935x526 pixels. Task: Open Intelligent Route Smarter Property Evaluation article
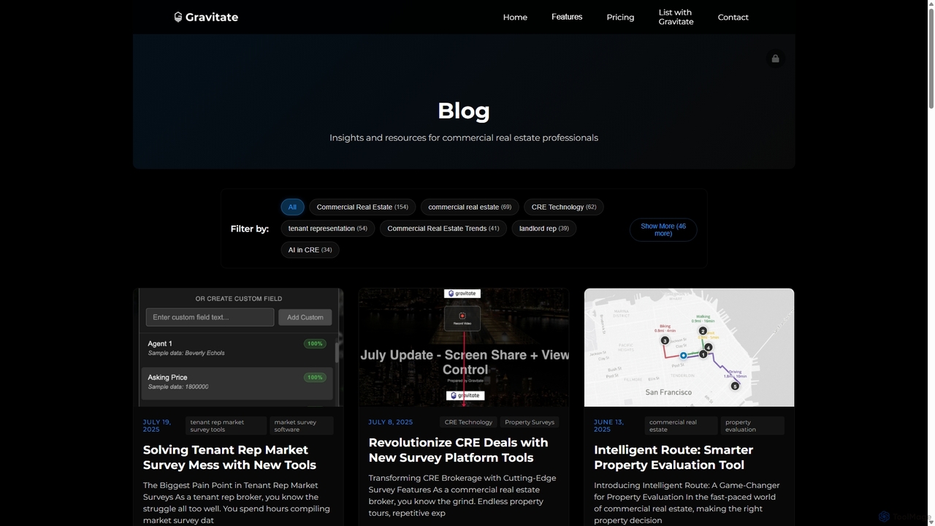(x=673, y=457)
